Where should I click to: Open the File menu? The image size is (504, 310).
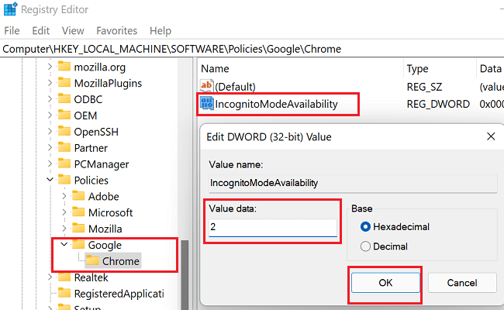tap(12, 31)
